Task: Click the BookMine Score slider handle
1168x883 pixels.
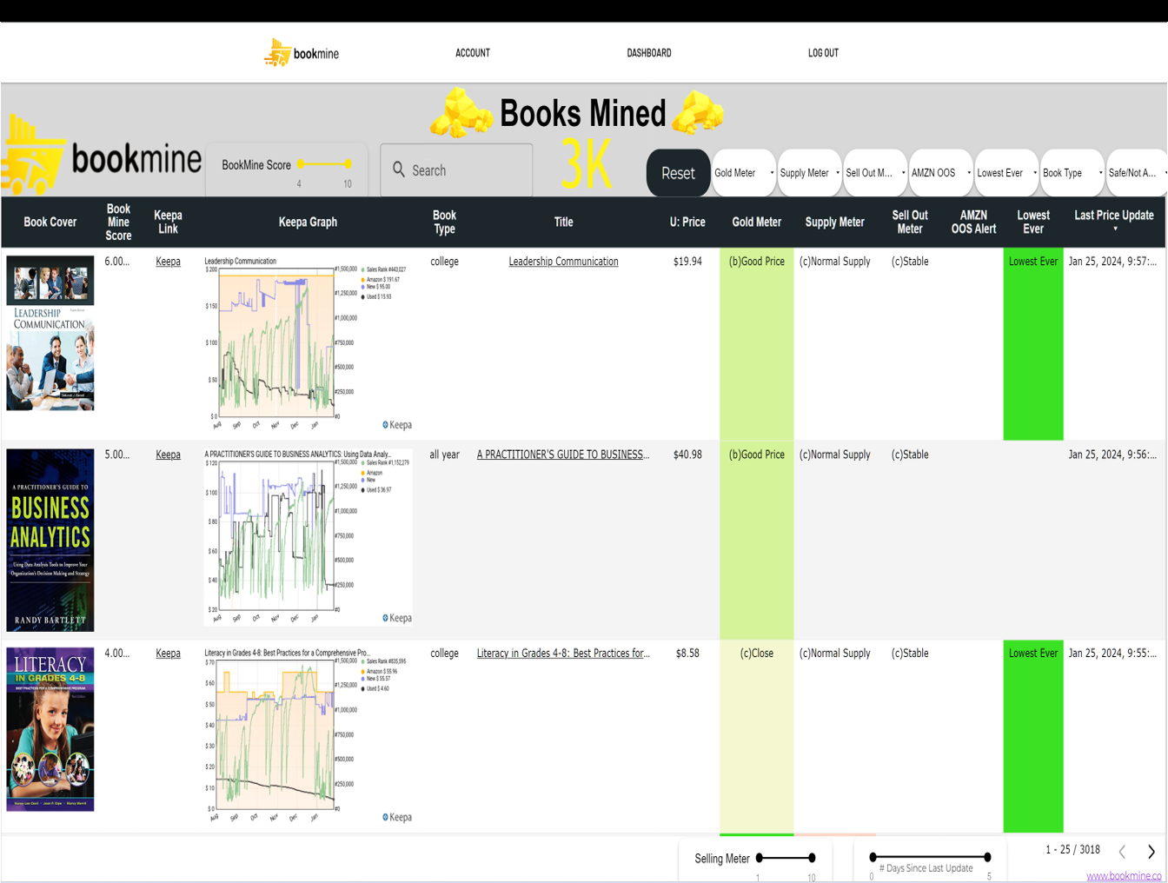Action: point(301,163)
